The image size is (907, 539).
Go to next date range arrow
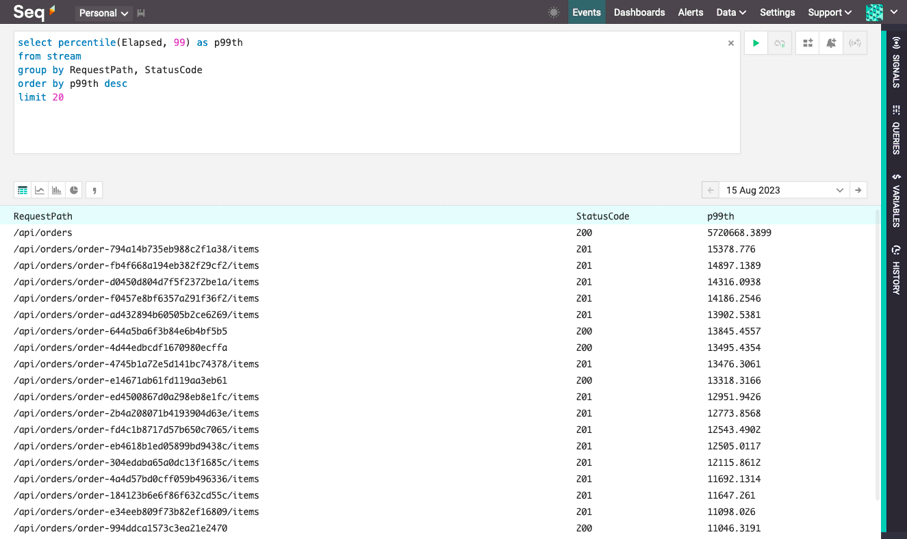(x=858, y=190)
